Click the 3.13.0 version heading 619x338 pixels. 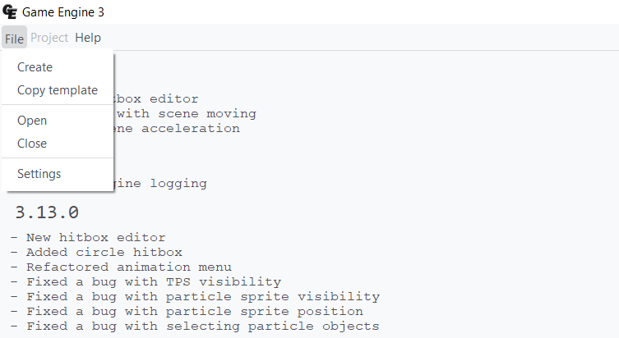[x=47, y=212]
